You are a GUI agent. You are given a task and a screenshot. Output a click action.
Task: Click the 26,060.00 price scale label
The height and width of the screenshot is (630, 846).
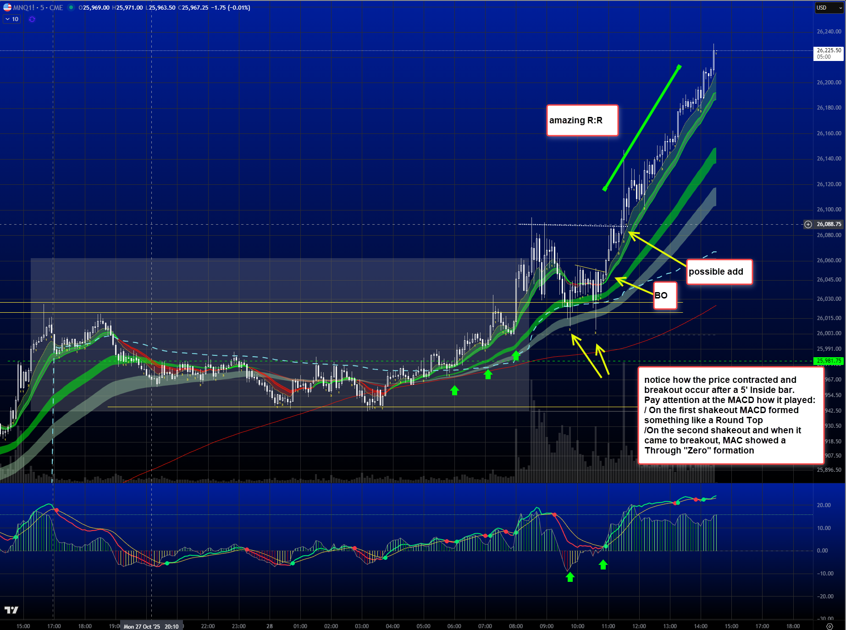coord(829,260)
